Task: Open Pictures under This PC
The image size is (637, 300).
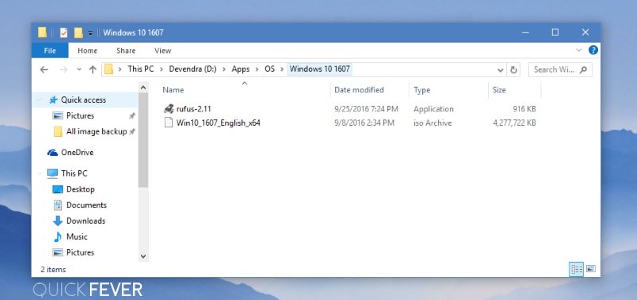Action: point(80,252)
